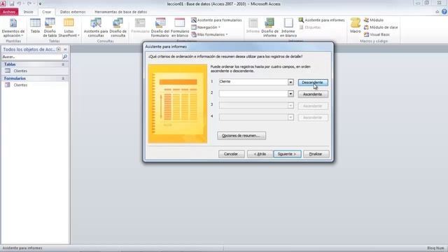
Task: Insert a Módulo de clase
Action: [381, 27]
